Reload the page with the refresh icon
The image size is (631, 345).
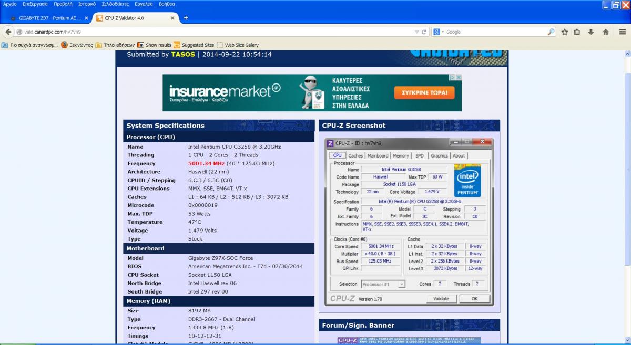coord(424,32)
